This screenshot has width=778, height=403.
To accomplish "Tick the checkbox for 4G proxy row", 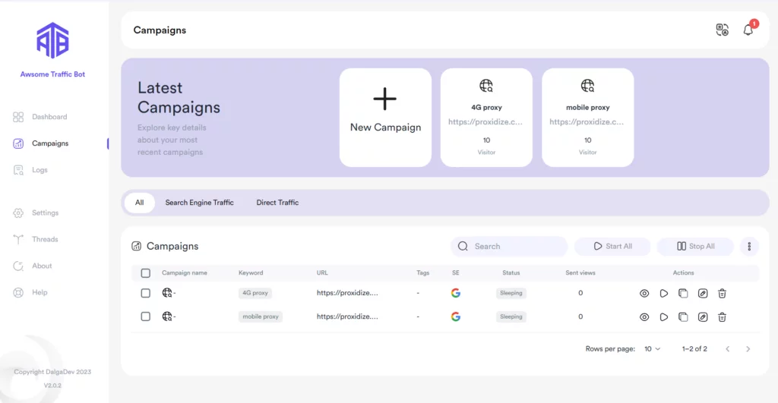I will click(x=146, y=293).
